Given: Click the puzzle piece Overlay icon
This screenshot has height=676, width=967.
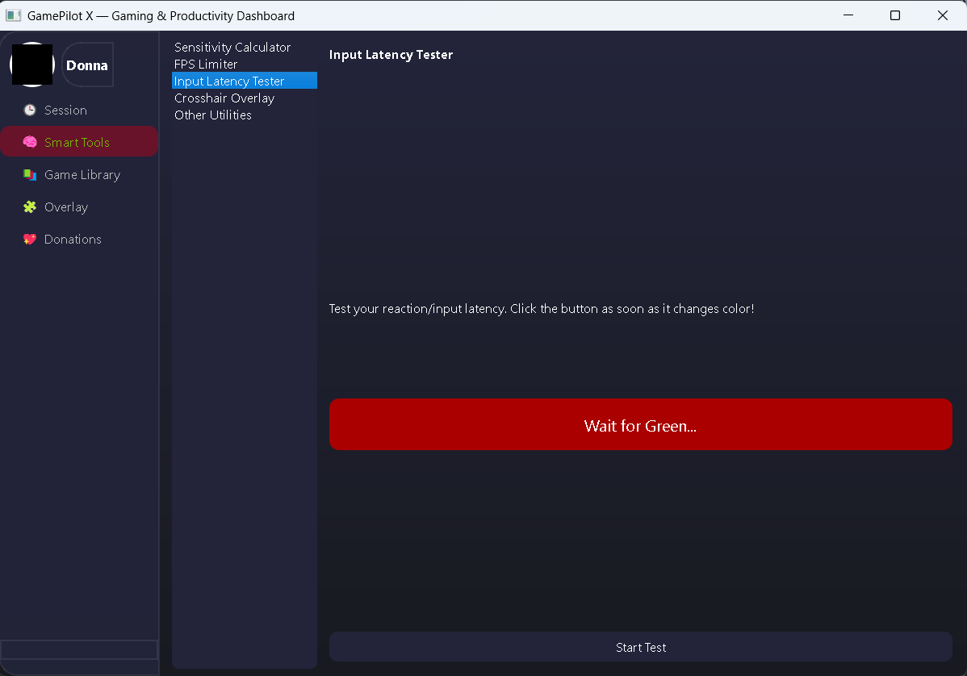Looking at the screenshot, I should pos(30,207).
